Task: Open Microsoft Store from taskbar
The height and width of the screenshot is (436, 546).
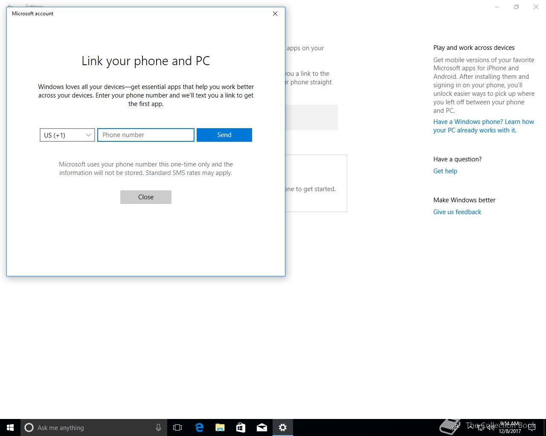Action: click(241, 427)
